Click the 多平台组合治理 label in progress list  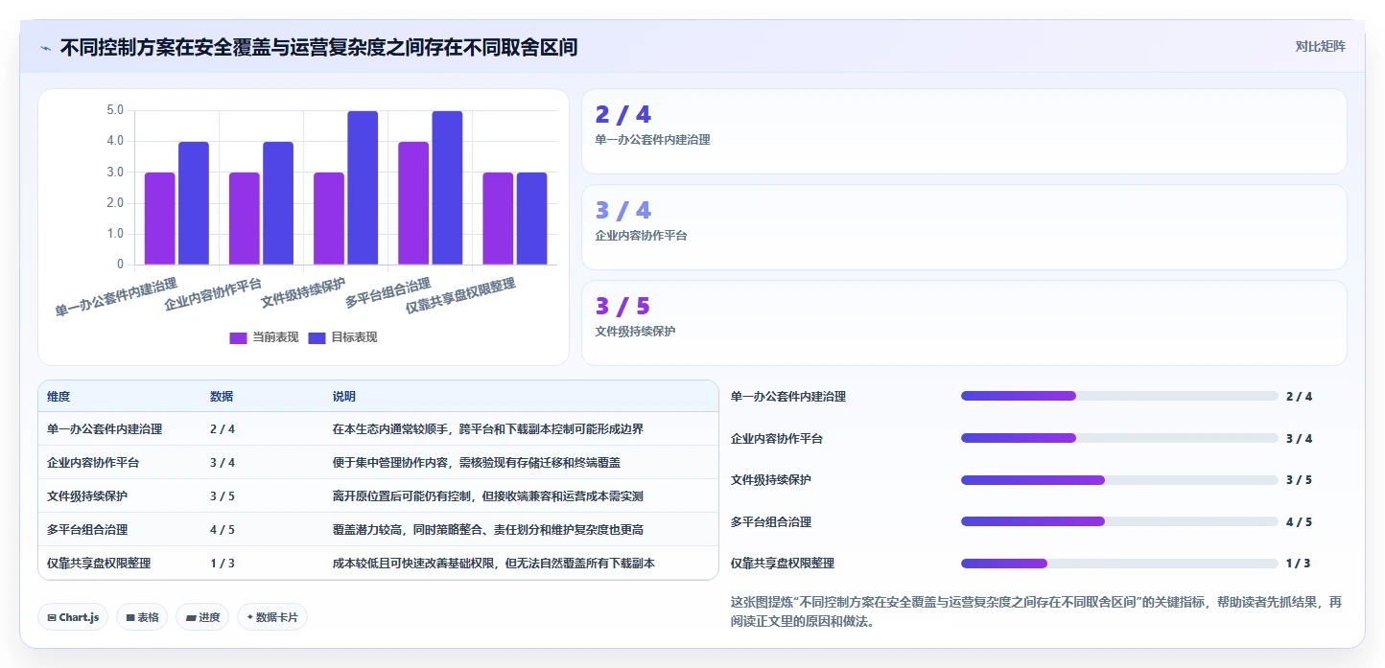771,522
